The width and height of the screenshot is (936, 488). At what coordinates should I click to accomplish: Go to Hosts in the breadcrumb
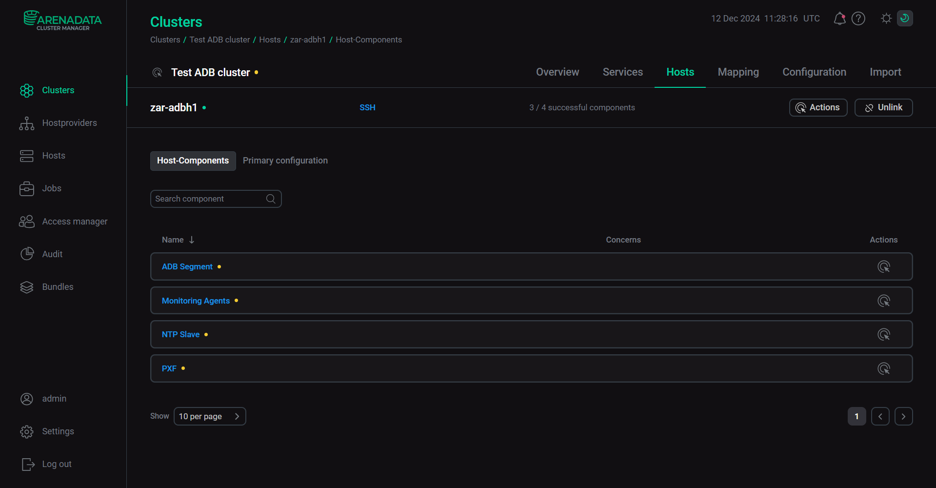tap(270, 40)
